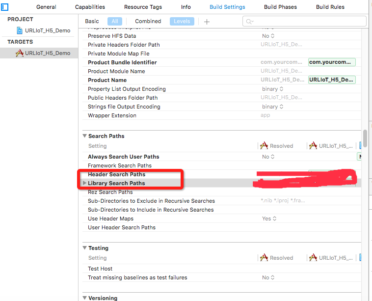Click the plus icon to add build setting
The height and width of the screenshot is (301, 372).
(x=207, y=22)
